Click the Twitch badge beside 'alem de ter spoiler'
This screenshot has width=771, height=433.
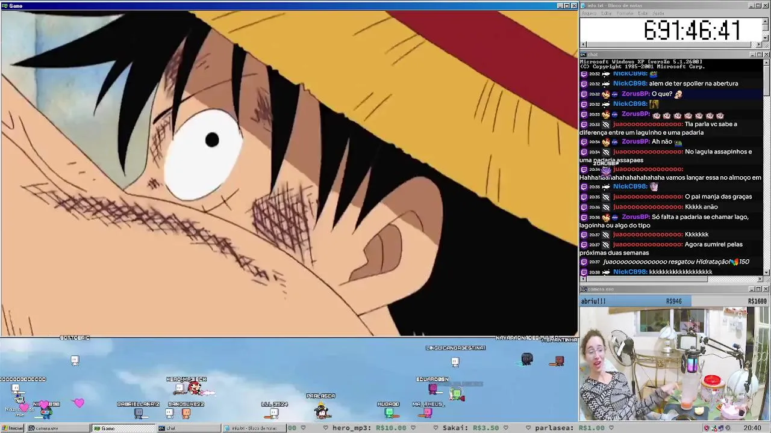tap(584, 84)
